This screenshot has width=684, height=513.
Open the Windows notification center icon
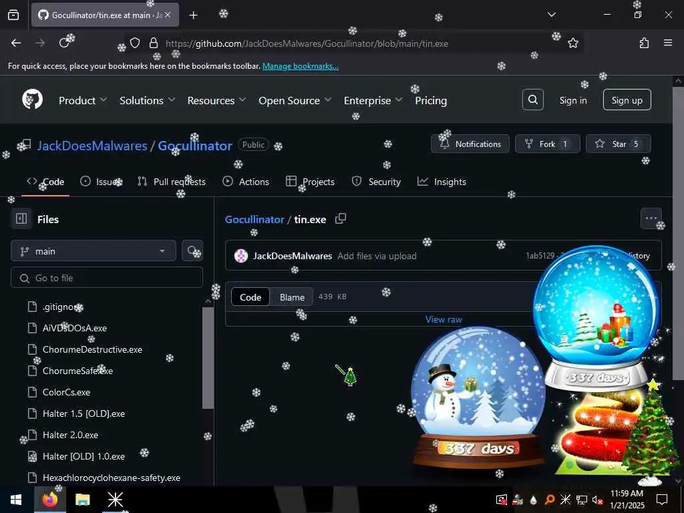pos(662,500)
